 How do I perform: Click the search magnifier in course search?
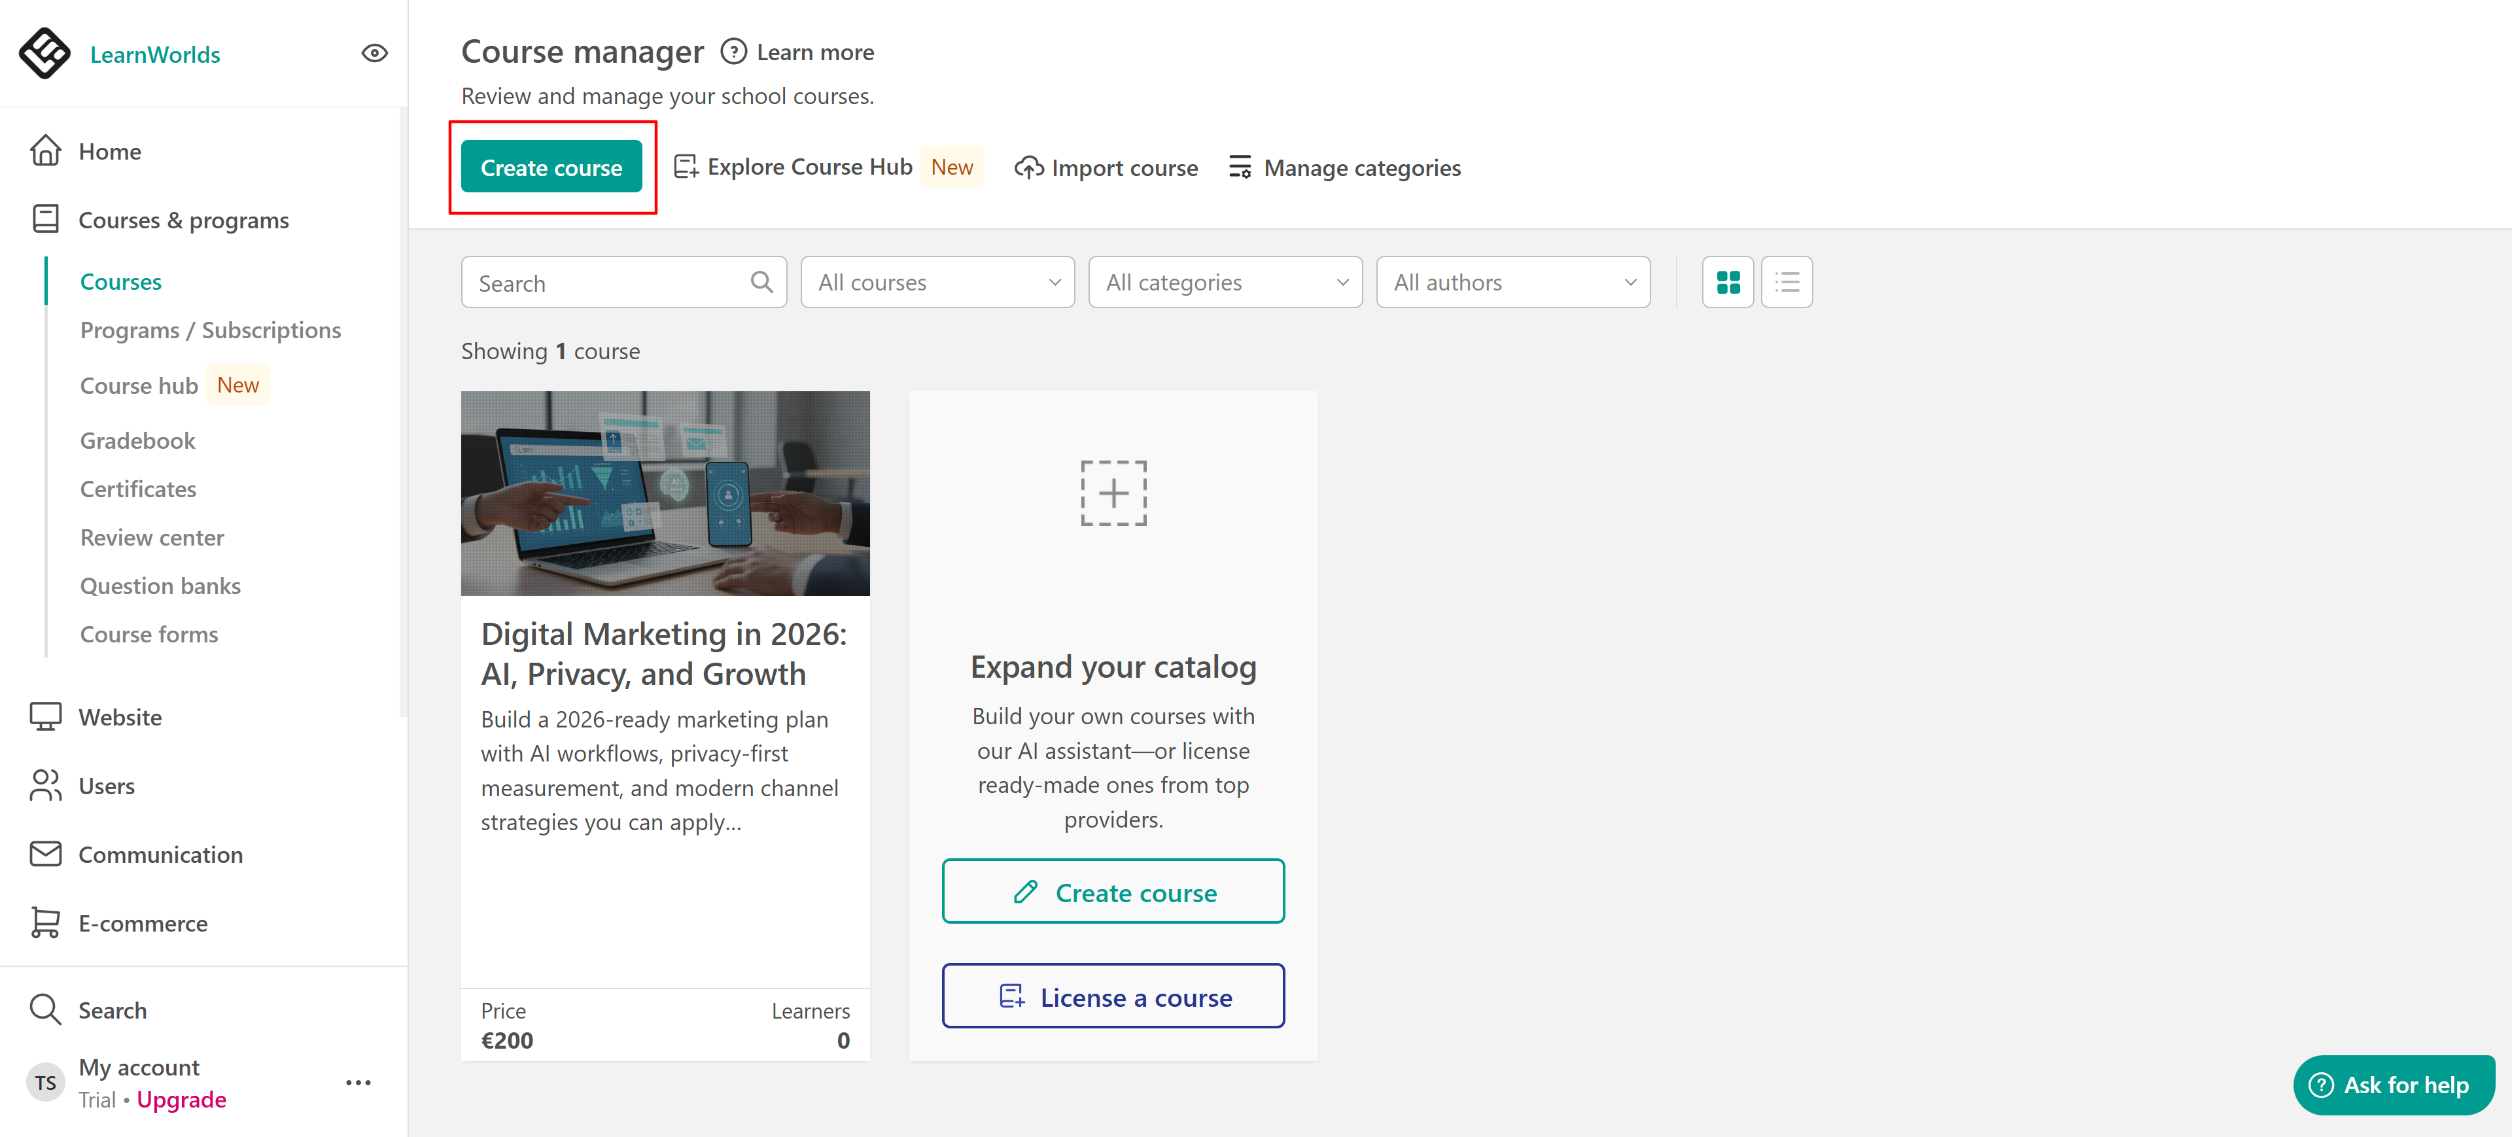[x=761, y=283]
